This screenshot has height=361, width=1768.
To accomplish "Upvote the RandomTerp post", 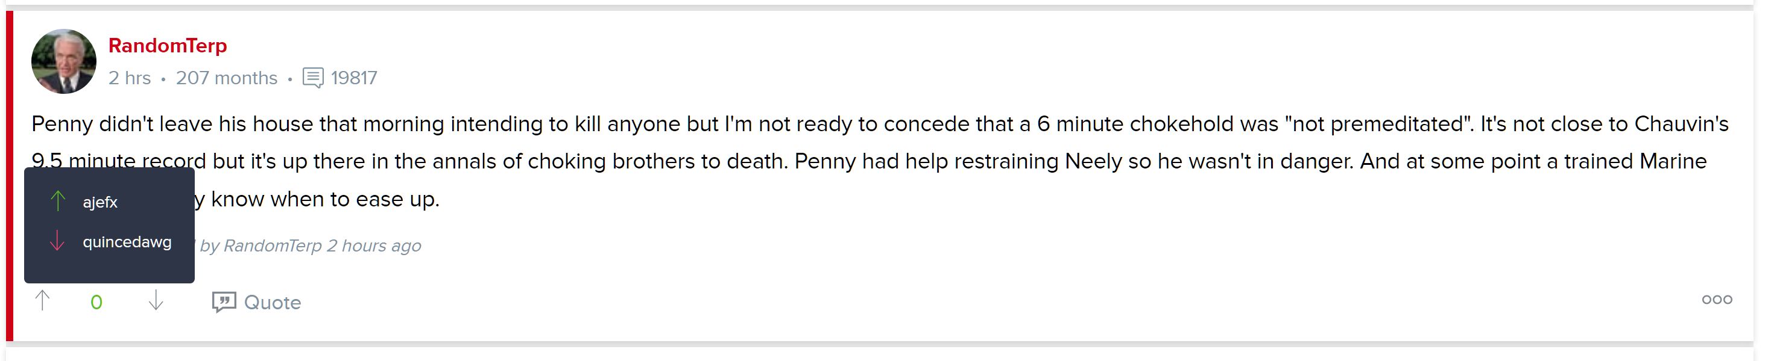I will coord(43,301).
